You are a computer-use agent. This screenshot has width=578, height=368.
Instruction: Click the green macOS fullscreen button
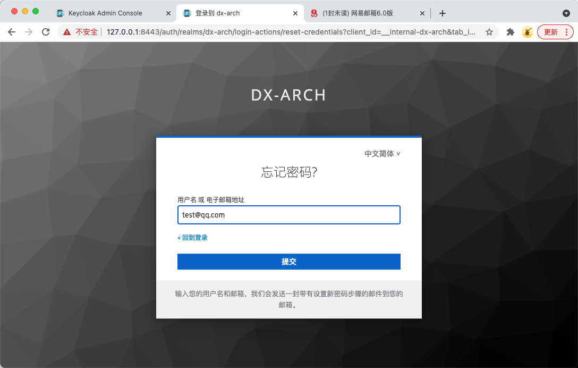(x=36, y=12)
